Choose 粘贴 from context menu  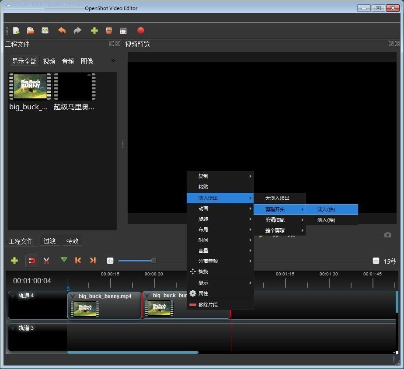[x=220, y=187]
